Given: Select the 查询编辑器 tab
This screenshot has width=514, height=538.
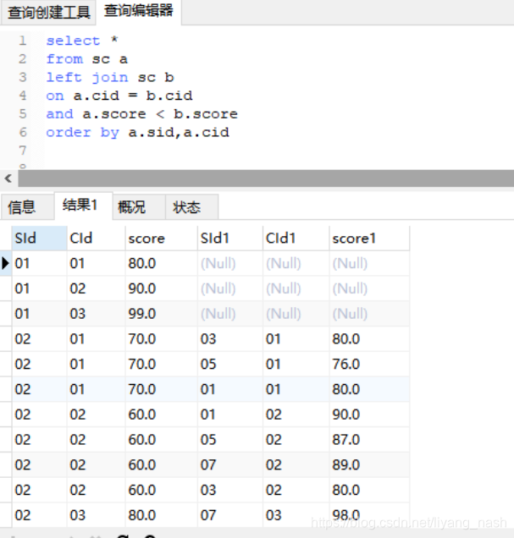Looking at the screenshot, I should point(138,11).
